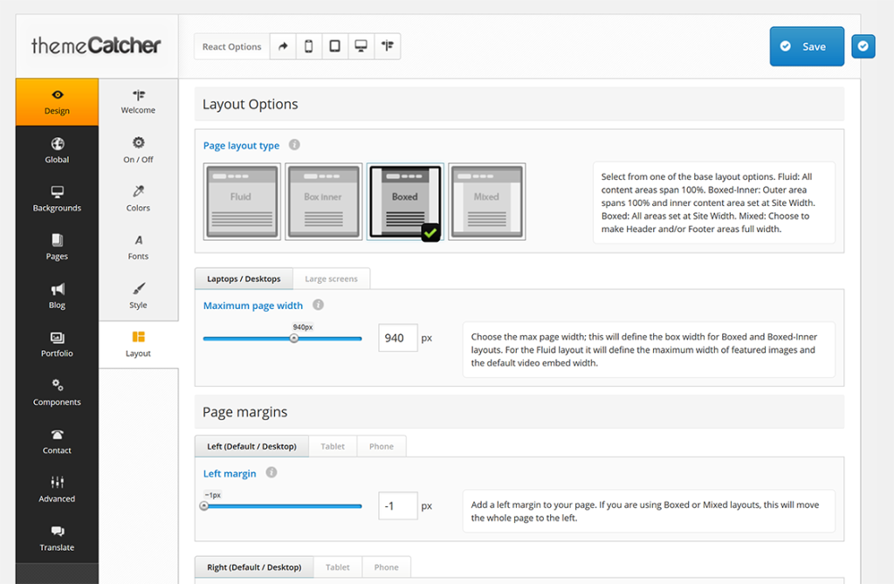894x584 pixels.
Task: Open the Tablet tab under Page margins
Action: pyautogui.click(x=333, y=445)
